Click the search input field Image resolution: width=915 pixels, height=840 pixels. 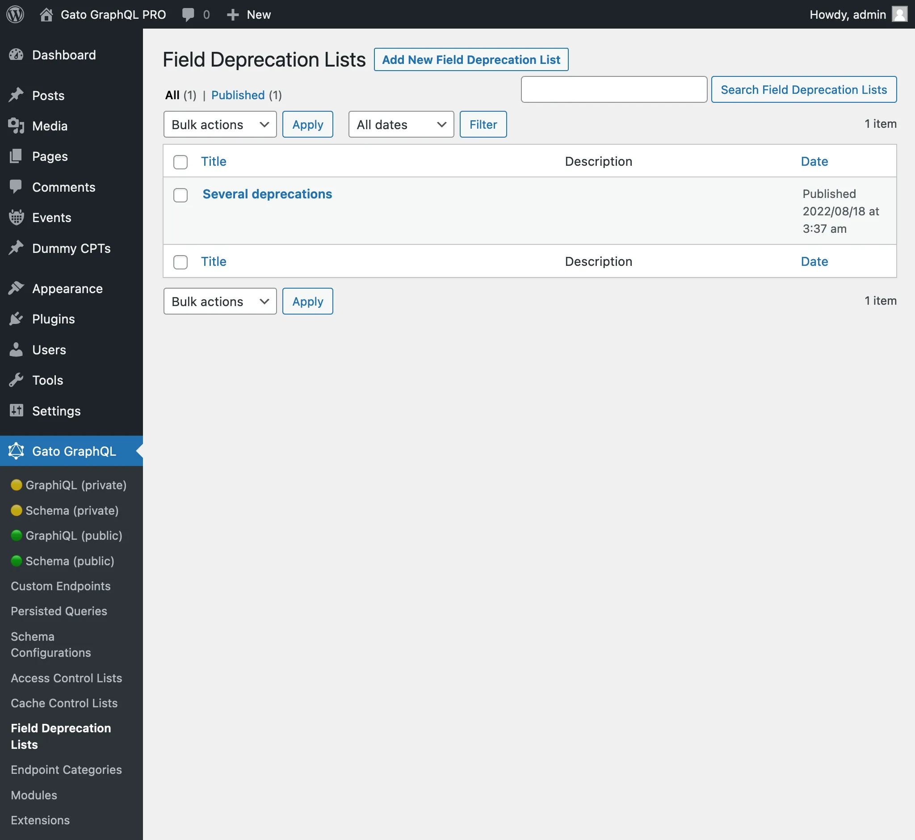[x=614, y=89]
